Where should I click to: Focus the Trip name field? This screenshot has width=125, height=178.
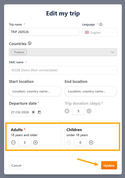click(x=44, y=32)
